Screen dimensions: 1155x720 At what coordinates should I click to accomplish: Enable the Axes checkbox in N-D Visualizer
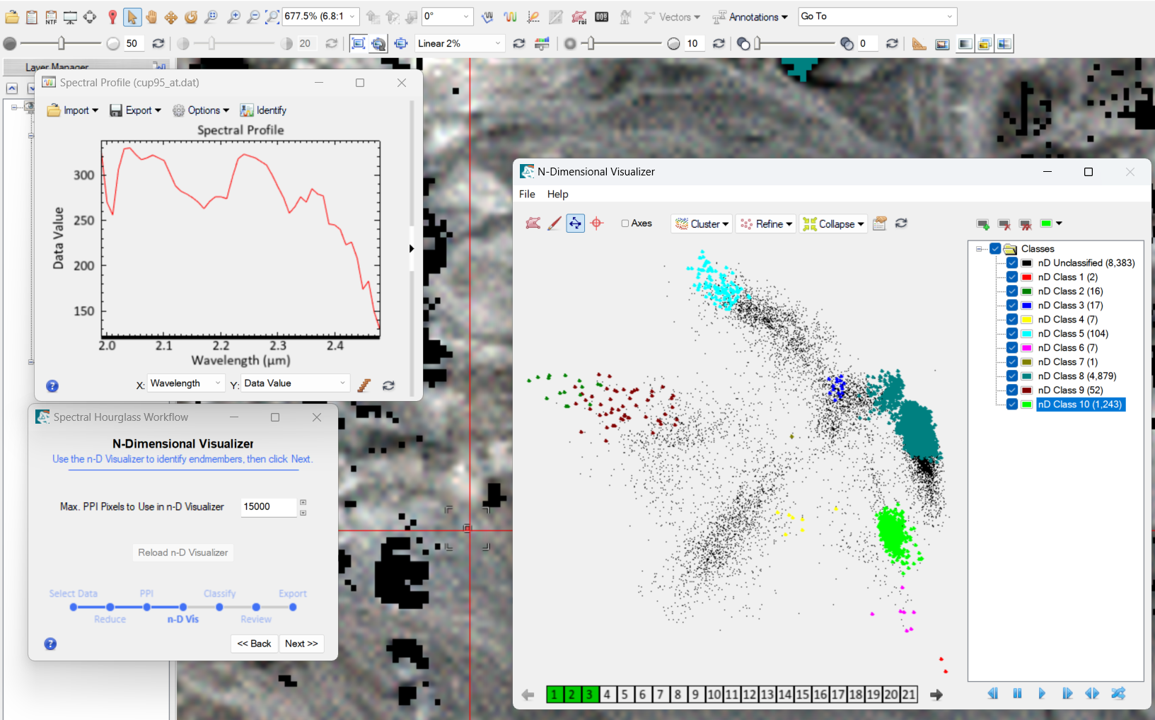[x=625, y=223]
